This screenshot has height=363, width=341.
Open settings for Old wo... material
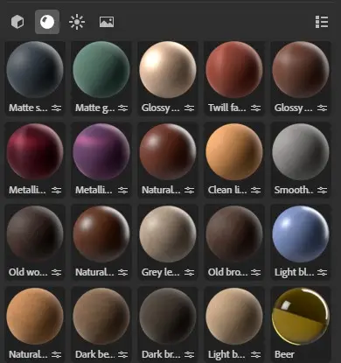(x=56, y=273)
